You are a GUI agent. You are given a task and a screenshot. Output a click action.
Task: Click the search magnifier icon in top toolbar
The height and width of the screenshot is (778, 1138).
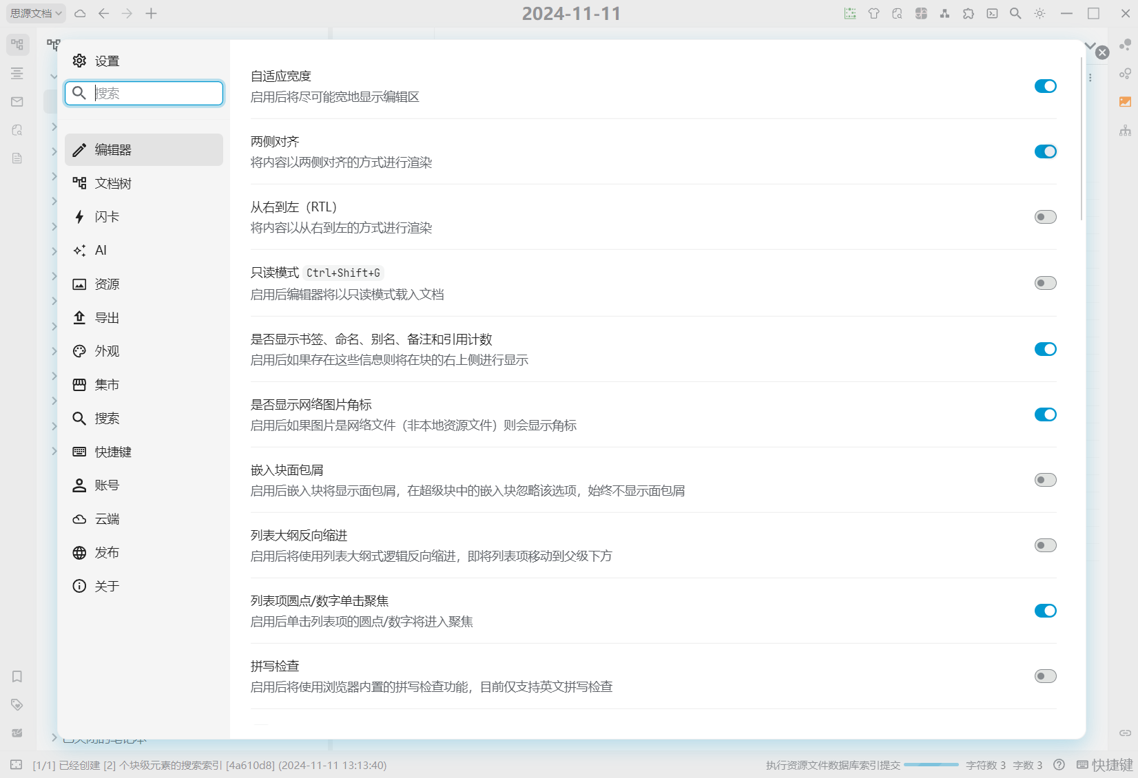pyautogui.click(x=1015, y=14)
